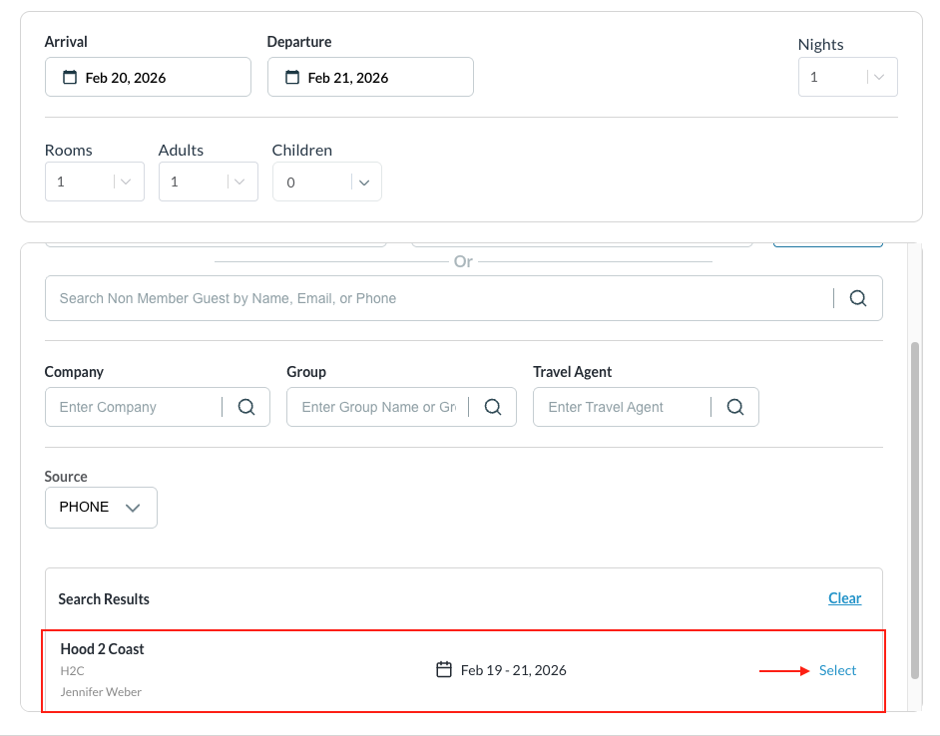Screen dimensions: 940x736
Task: Clear the search results
Action: (844, 598)
